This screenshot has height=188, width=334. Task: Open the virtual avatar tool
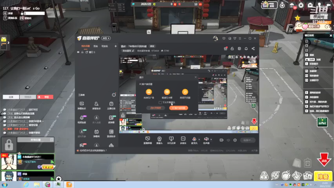[x=81, y=133]
